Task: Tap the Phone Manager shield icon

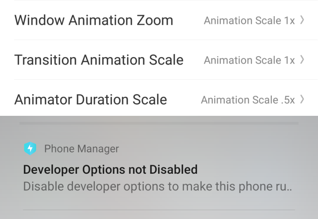Action: (30, 149)
